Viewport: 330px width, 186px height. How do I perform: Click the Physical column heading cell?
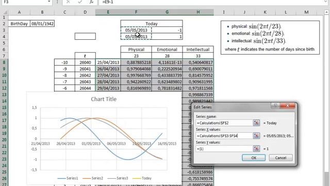pyautogui.click(x=136, y=50)
